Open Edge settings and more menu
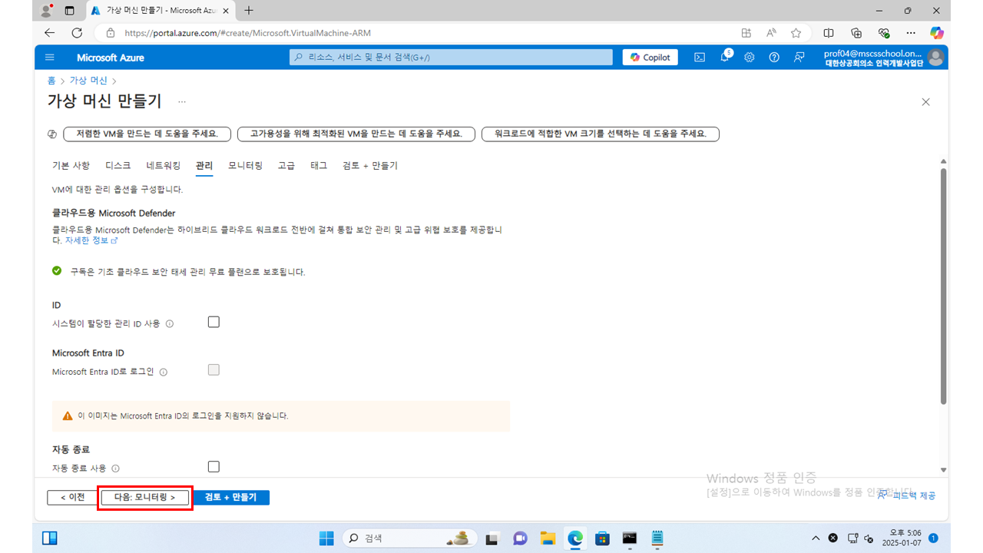Viewport: 983px width, 553px height. click(x=911, y=33)
